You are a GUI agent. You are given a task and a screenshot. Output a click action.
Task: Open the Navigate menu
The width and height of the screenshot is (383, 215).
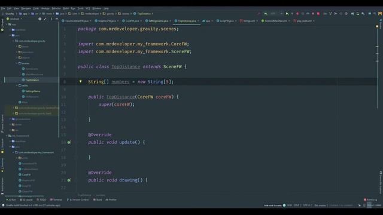pyautogui.click(x=26, y=8)
